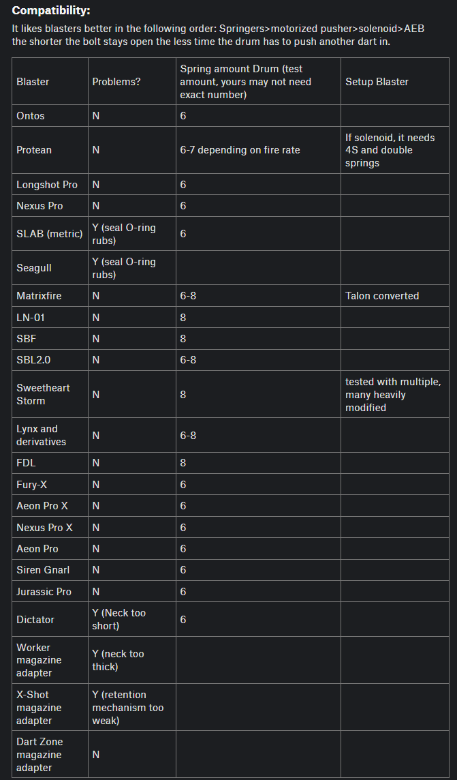Select the Ontos blaster cell
Screen dimensions: 457x780
[x=31, y=116]
